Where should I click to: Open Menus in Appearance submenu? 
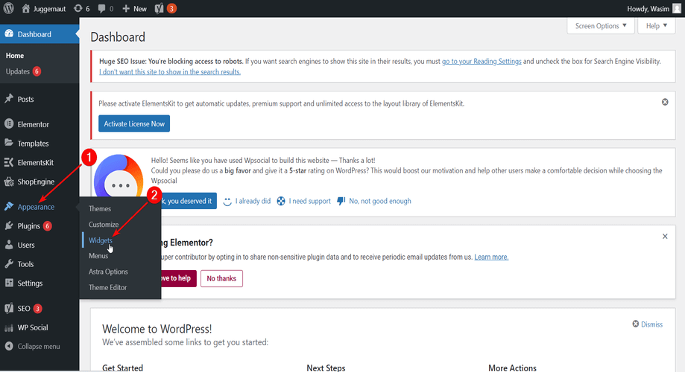click(x=98, y=256)
